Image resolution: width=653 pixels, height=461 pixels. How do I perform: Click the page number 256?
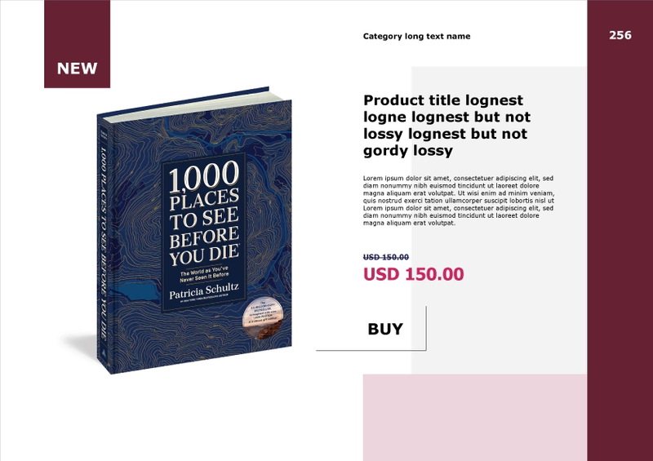click(620, 35)
